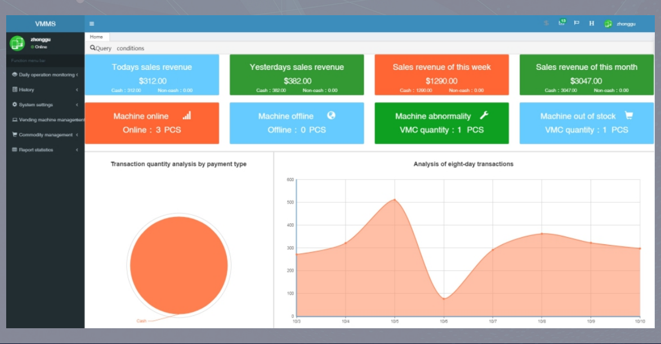Click the table icon for Report statistics
The width and height of the screenshot is (661, 344).
pos(15,150)
